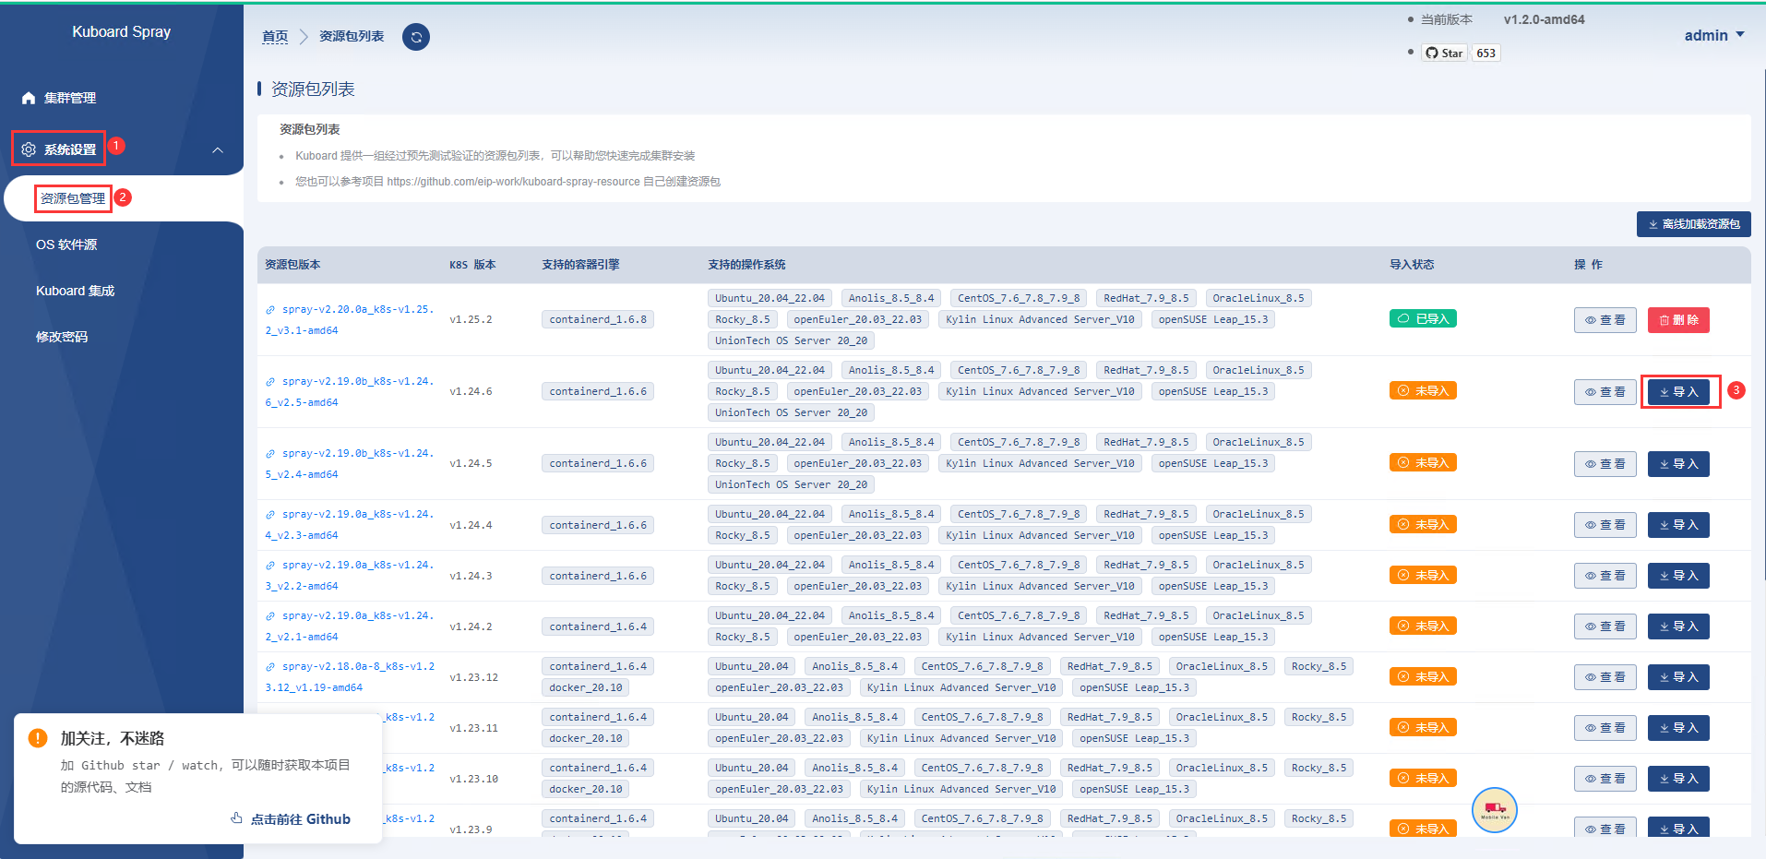Import the v1.23.12 package with 导入

pos(1678,677)
